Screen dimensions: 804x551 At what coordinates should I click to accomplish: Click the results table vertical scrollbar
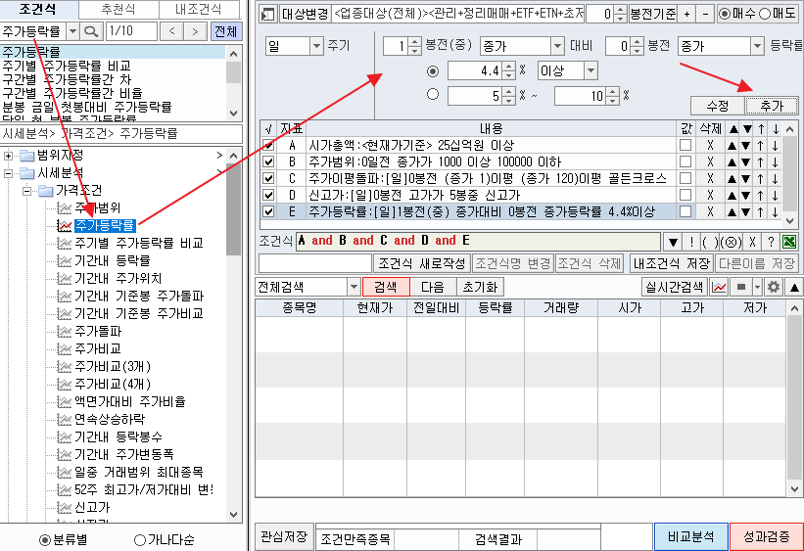coord(794,398)
